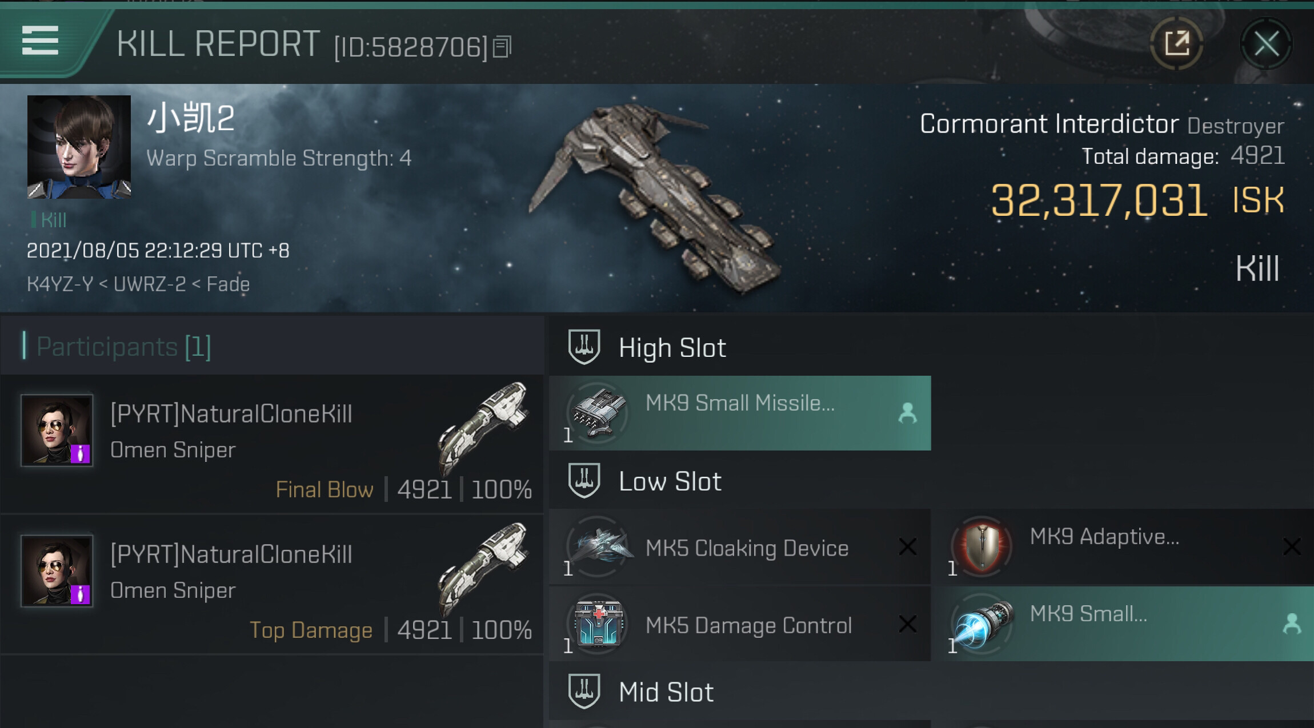Open the hamburger menu
This screenshot has height=728, width=1314.
pyautogui.click(x=40, y=41)
